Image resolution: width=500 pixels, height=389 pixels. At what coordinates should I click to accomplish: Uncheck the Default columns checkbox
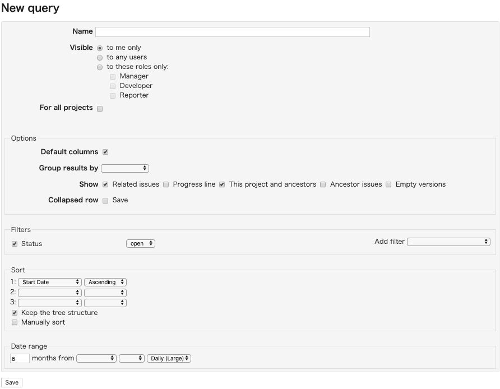[105, 152]
